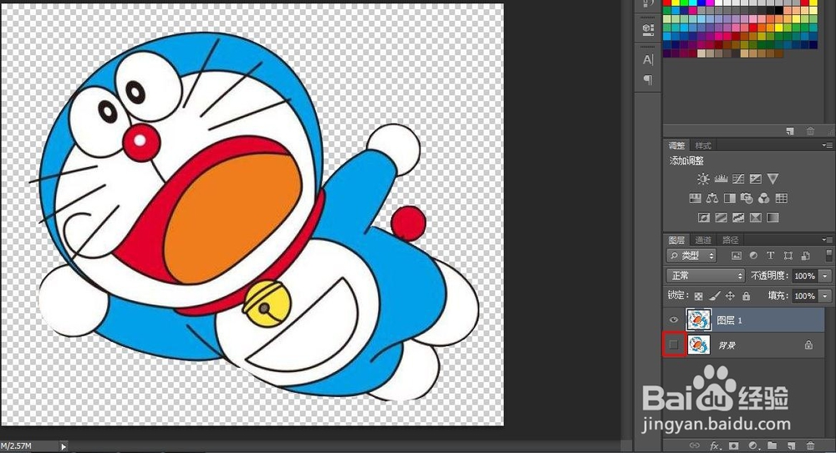Add a Hue/Saturation adjustment
Image resolution: width=836 pixels, height=453 pixels.
[695, 199]
